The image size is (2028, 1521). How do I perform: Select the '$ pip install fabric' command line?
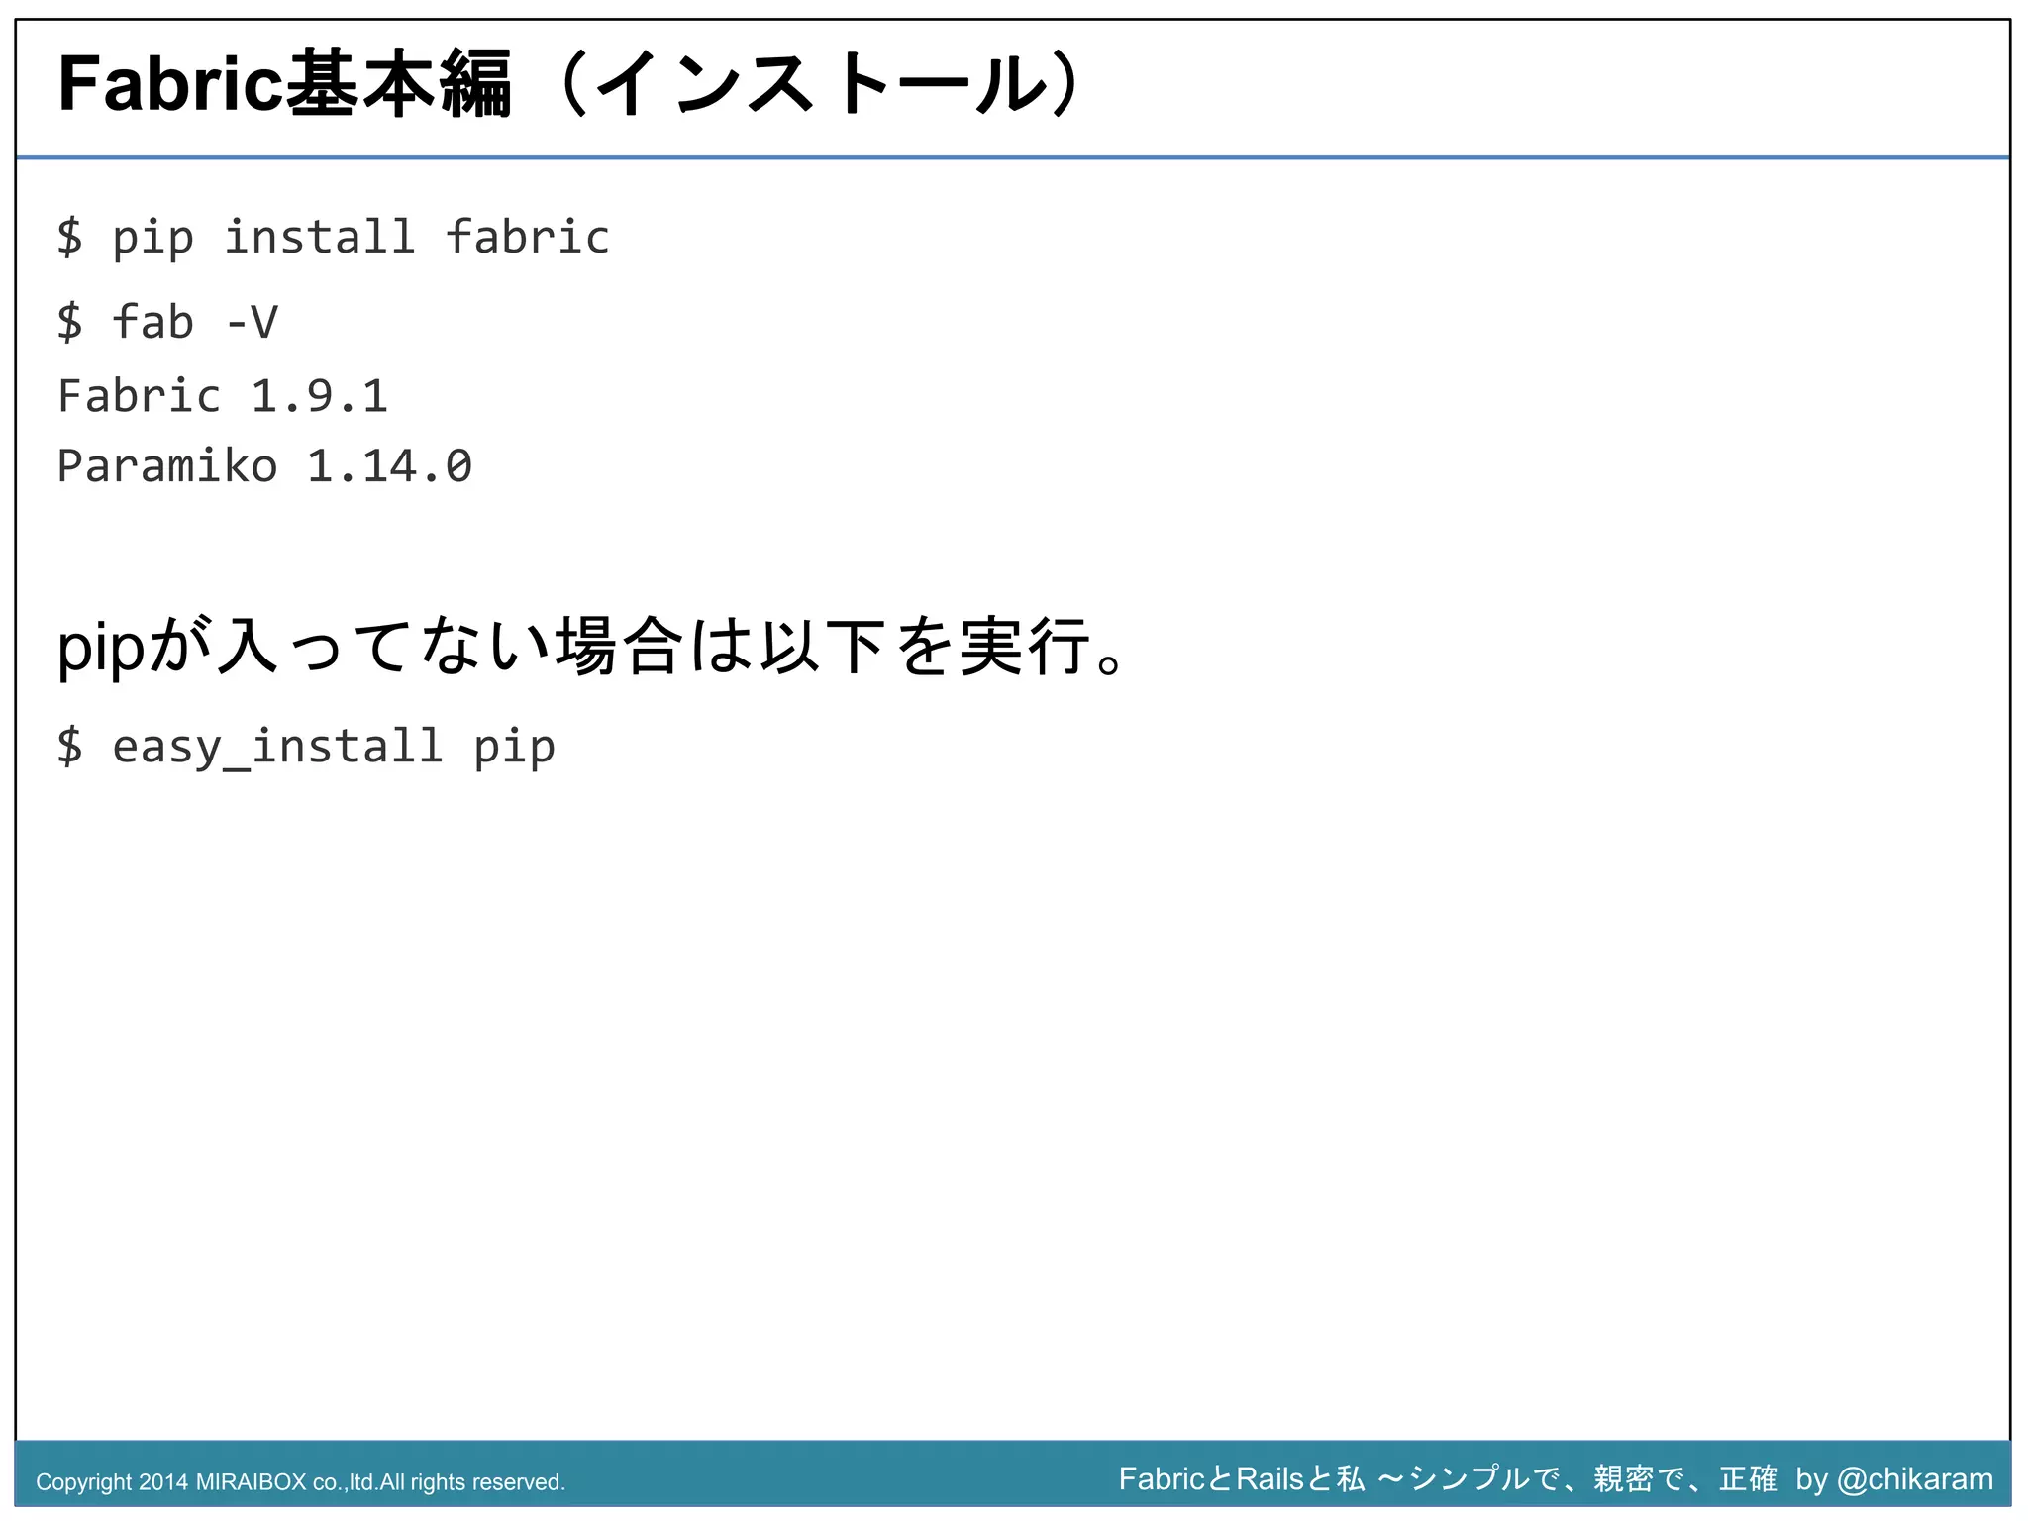[x=334, y=238]
